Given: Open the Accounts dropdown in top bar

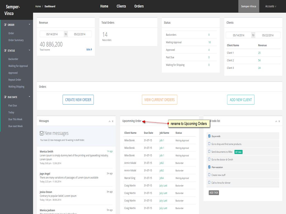Looking at the screenshot, I should 270,6.
